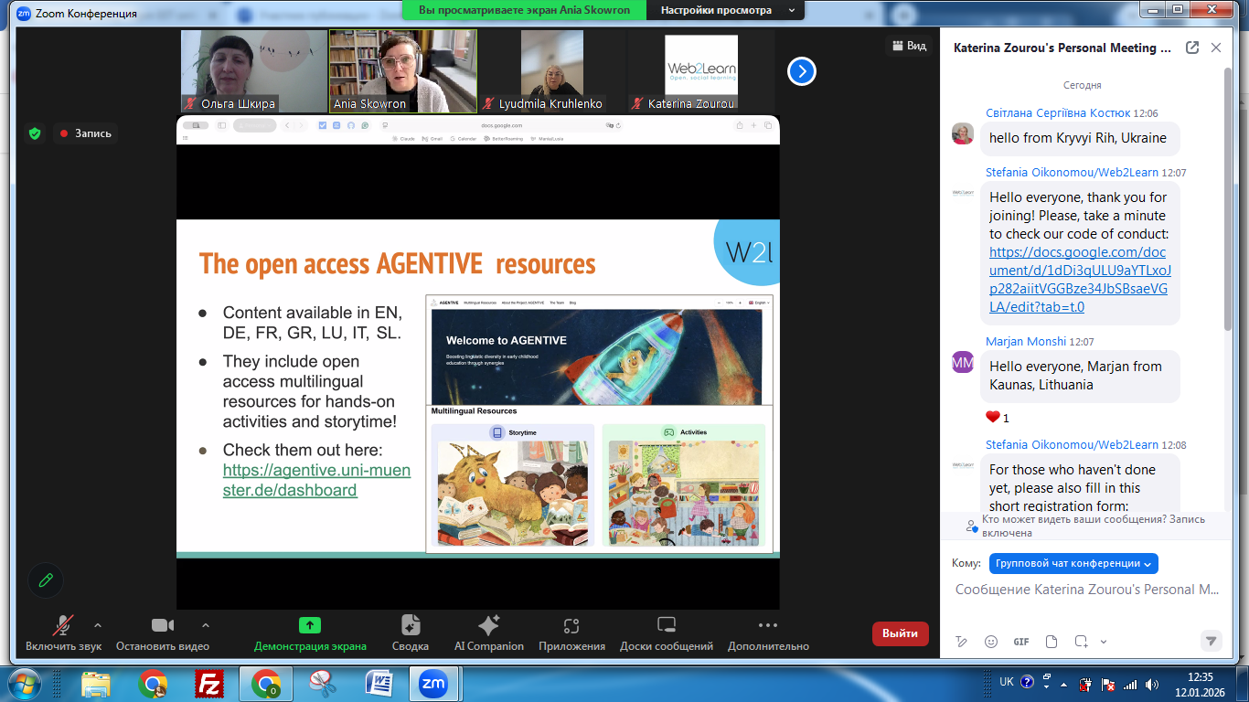Click the green encryption shield icon

[35, 133]
